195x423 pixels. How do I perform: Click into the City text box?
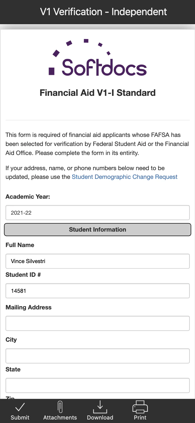97,356
